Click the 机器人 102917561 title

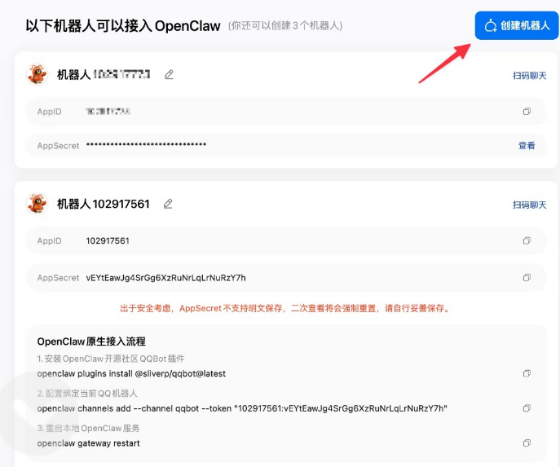pos(104,204)
